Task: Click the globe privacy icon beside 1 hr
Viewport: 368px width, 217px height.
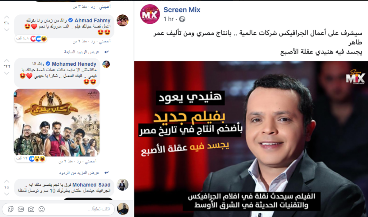Action: [182, 19]
